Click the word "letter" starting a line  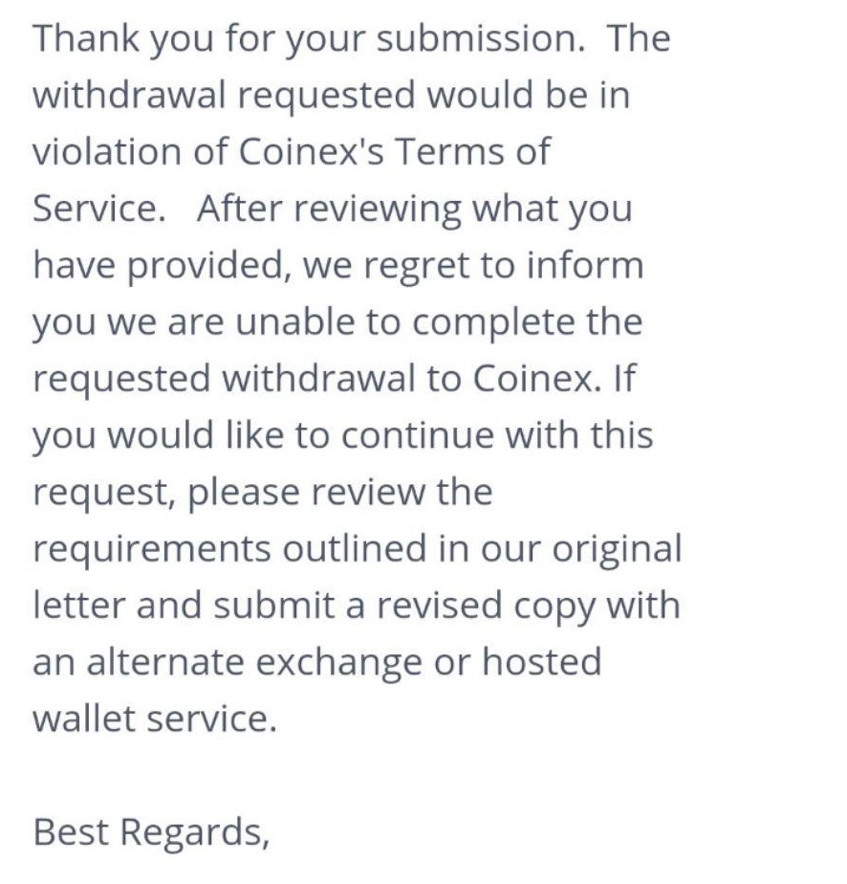point(78,605)
